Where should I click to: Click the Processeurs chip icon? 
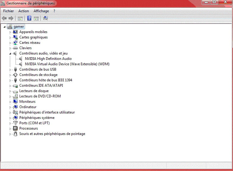click(x=15, y=128)
